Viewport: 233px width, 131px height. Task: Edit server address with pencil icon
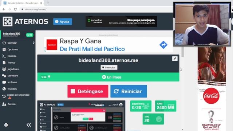click(x=175, y=59)
